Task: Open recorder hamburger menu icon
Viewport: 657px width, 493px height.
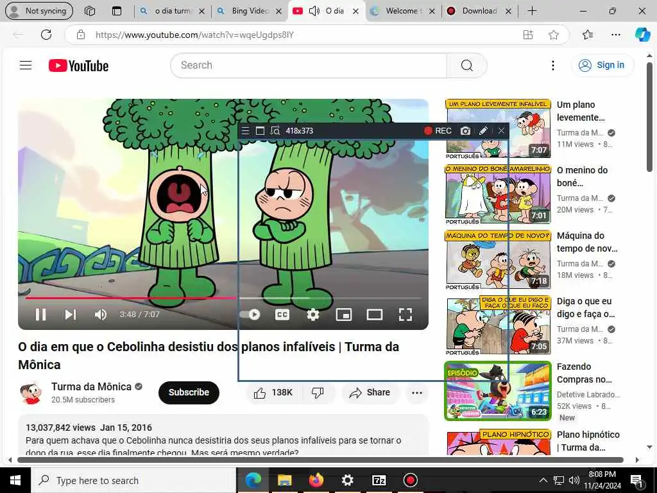Action: [x=246, y=131]
